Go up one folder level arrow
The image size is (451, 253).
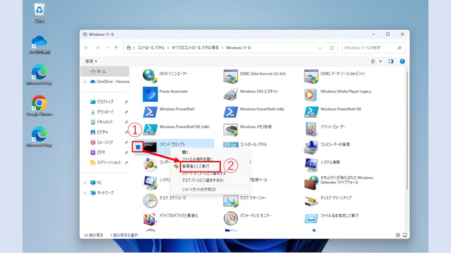click(x=116, y=48)
